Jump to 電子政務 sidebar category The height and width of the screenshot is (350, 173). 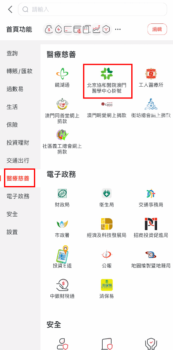pos(18,196)
